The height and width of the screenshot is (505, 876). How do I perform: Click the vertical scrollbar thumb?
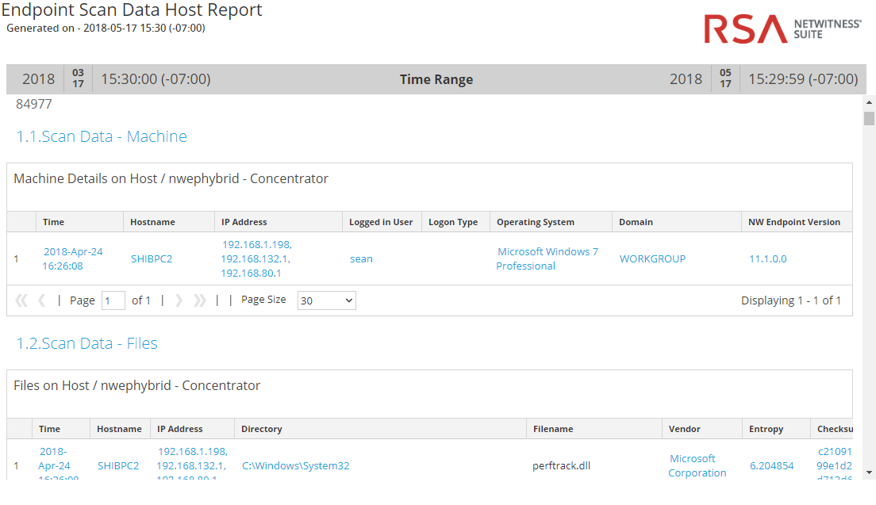[869, 119]
